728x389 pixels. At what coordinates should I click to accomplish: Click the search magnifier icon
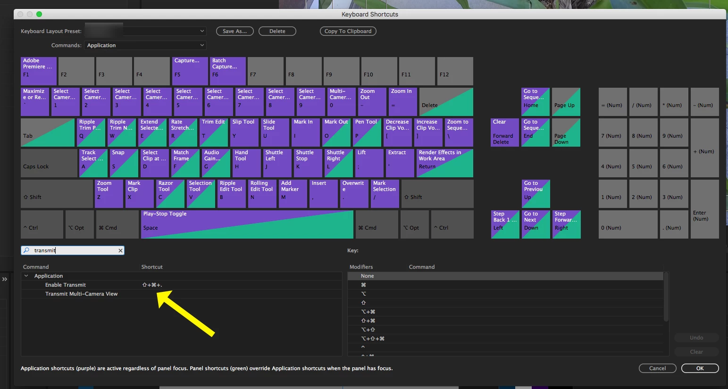point(26,250)
